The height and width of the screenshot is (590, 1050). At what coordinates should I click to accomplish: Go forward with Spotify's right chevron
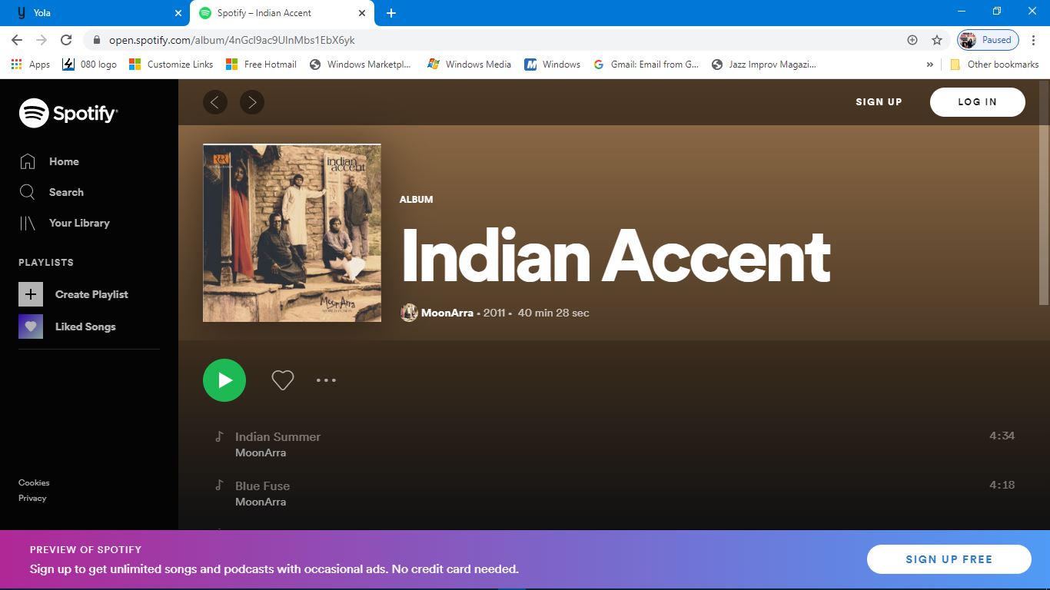tap(252, 102)
